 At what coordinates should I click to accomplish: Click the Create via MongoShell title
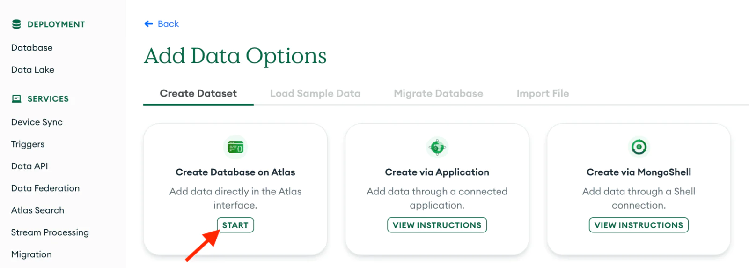639,172
